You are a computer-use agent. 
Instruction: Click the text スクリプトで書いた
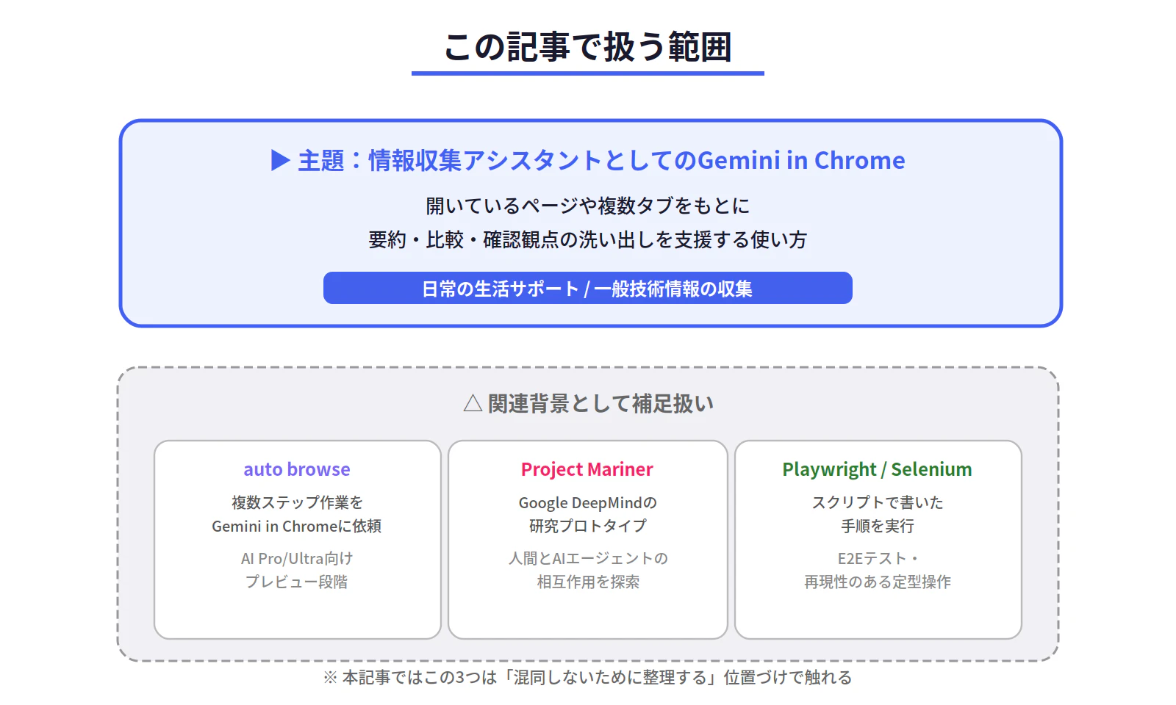(878, 502)
